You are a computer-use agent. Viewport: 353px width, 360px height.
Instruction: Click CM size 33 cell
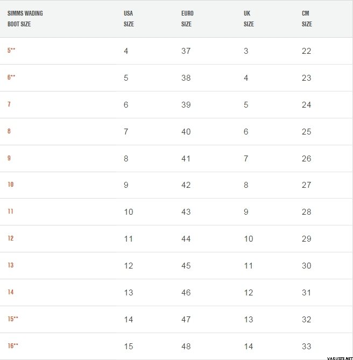306,346
